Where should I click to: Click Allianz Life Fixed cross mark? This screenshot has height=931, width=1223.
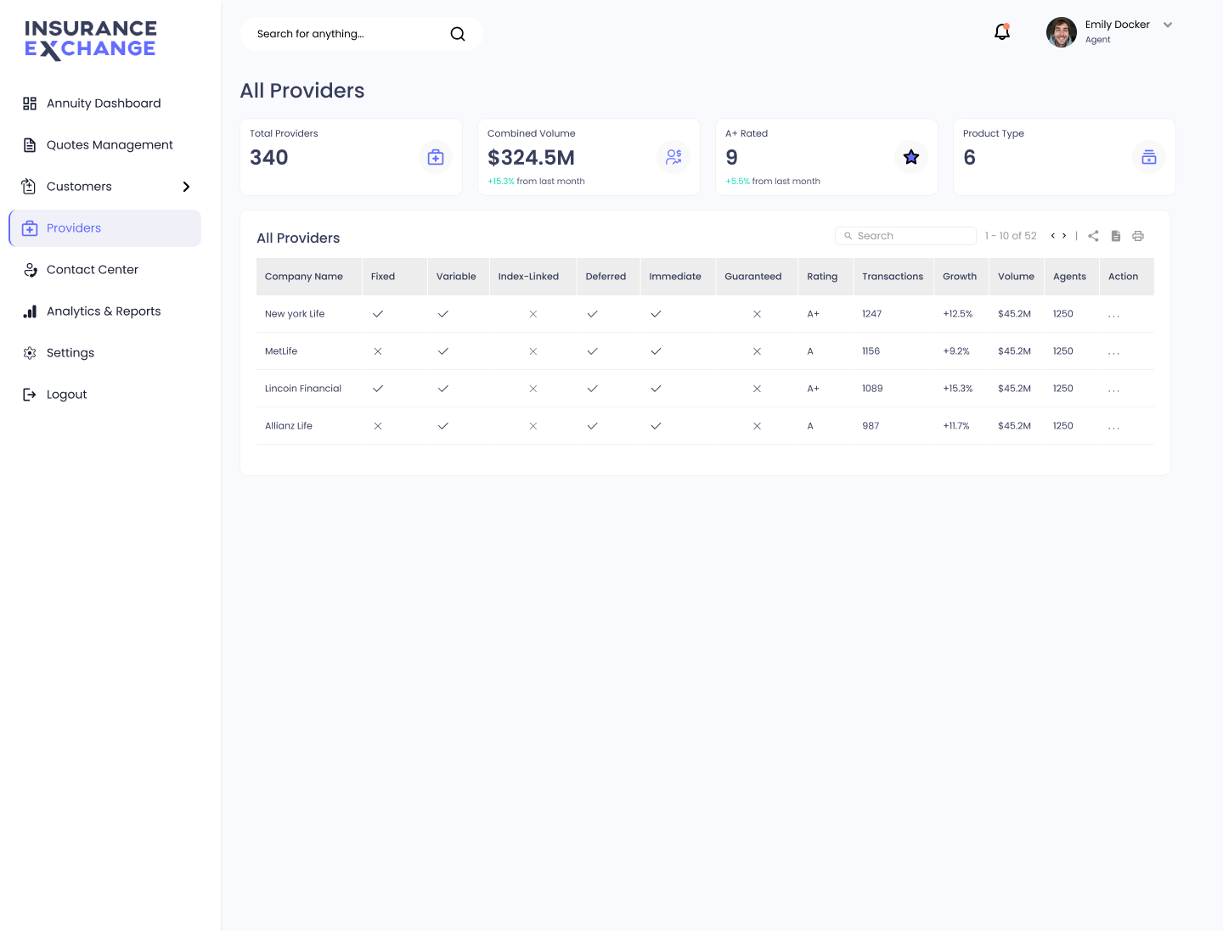point(378,426)
